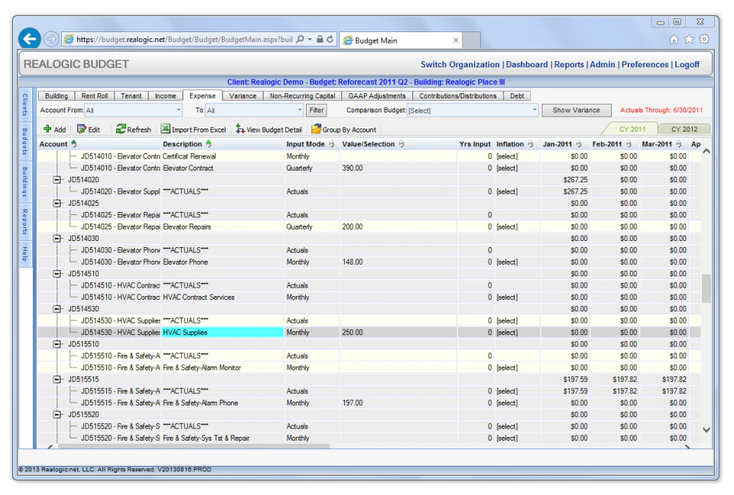Collapse the JD515520 account group

(57, 414)
